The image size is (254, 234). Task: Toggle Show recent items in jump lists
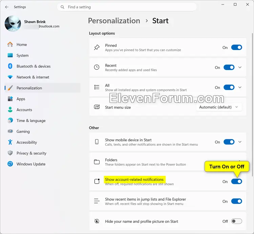236,201
